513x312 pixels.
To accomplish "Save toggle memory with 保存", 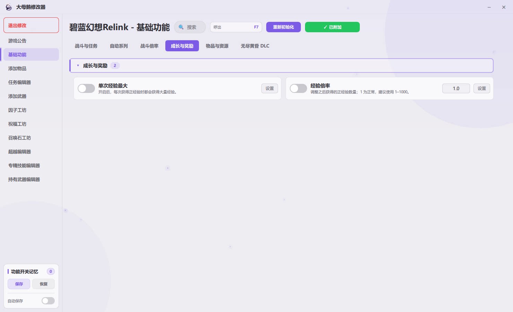I will (19, 284).
